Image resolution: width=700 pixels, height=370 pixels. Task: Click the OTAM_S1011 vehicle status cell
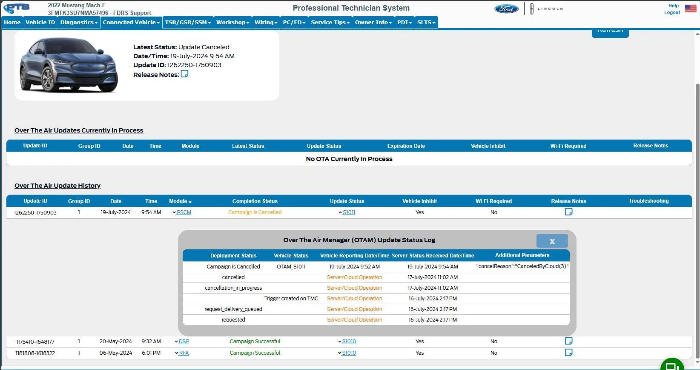291,267
